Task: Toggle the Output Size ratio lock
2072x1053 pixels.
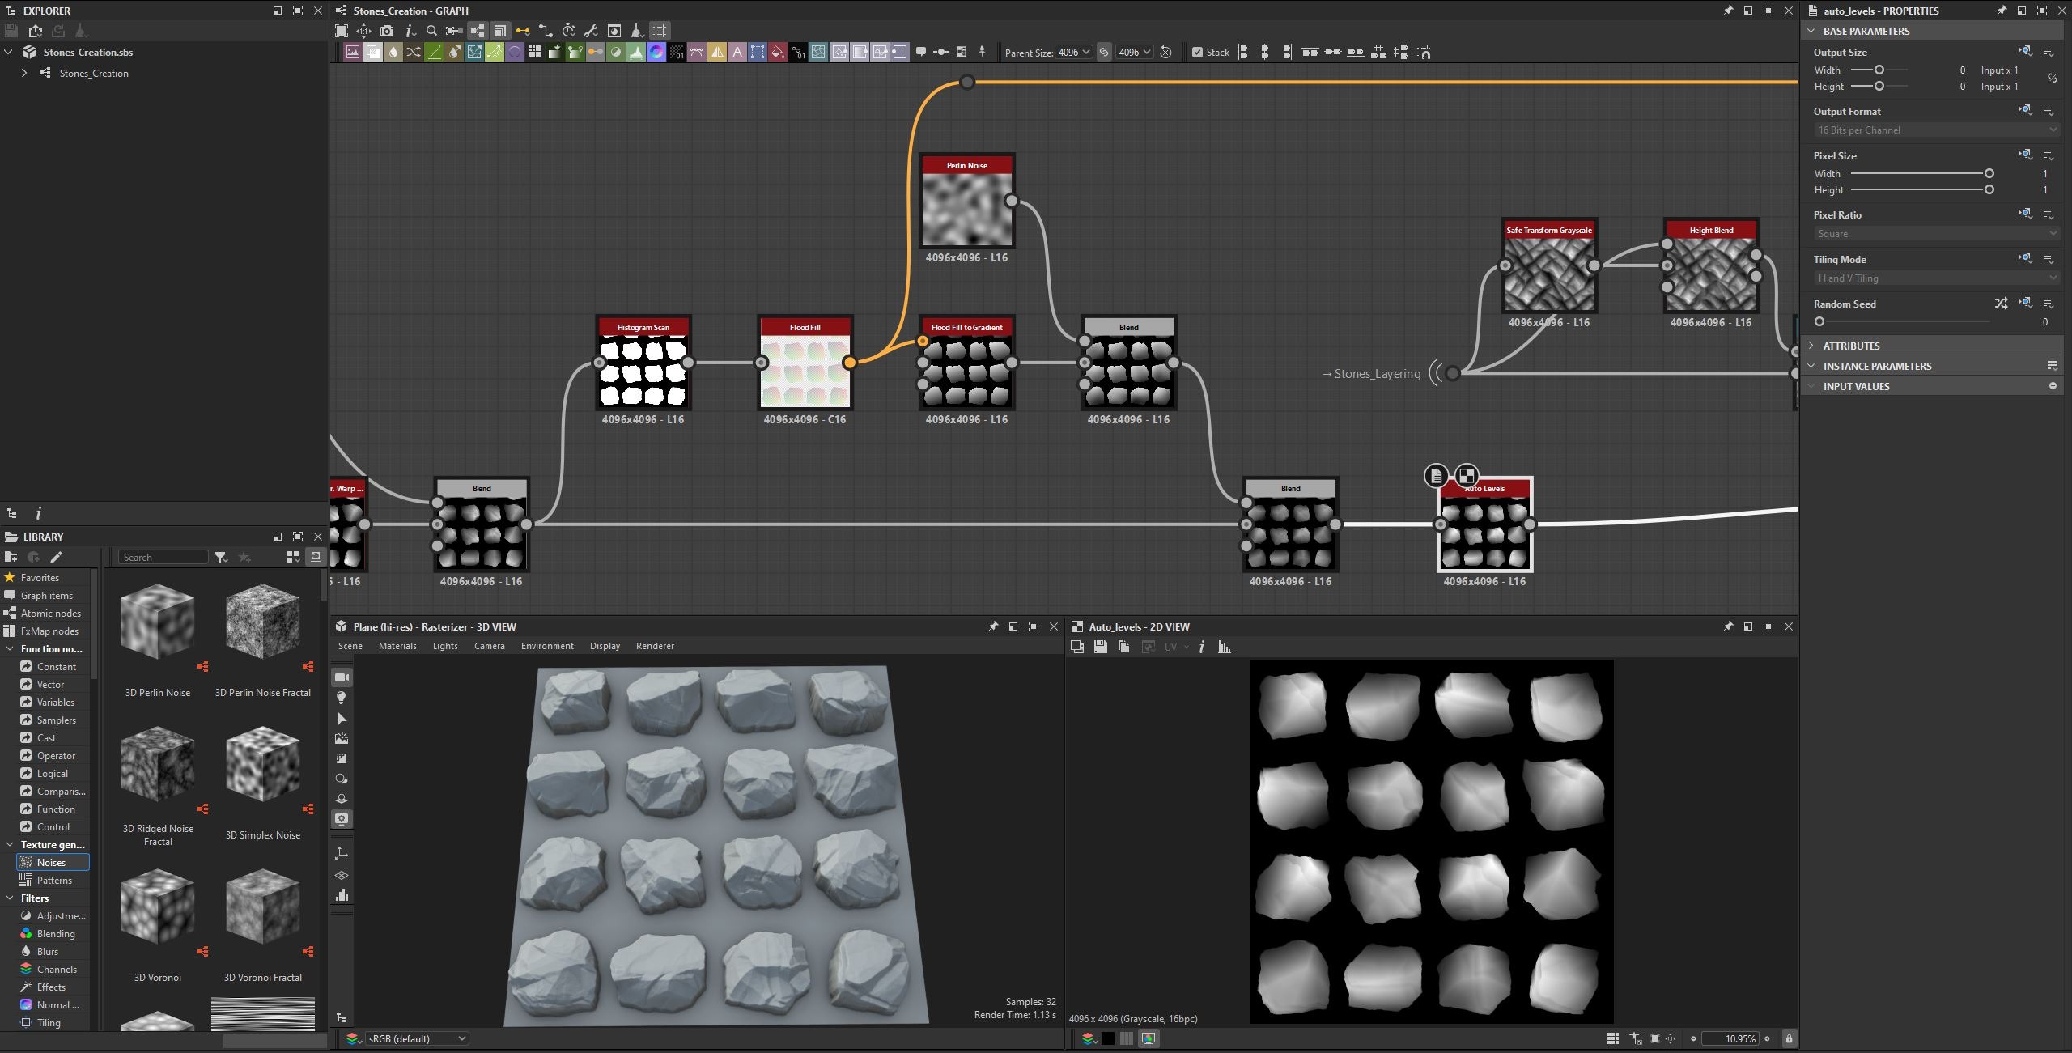Action: pyautogui.click(x=2052, y=79)
